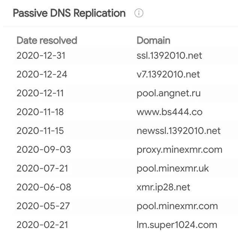Open the ssl.1392010.net domain
238x240 pixels.
pos(169,56)
